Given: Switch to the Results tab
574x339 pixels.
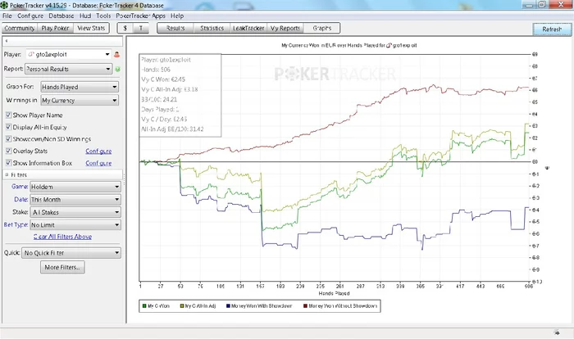Looking at the screenshot, I should coord(175,28).
